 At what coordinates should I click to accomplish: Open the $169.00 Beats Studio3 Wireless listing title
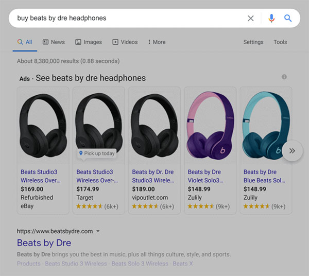[41, 176]
